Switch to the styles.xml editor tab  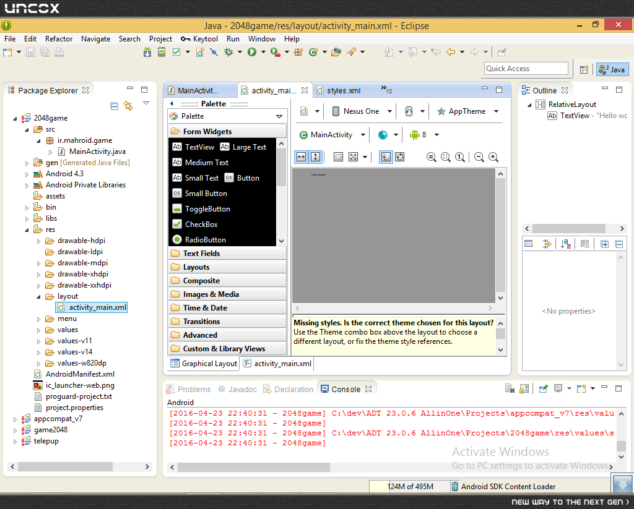click(x=339, y=90)
